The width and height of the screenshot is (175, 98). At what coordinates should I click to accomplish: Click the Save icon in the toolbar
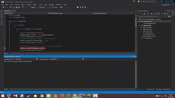pos(17,7)
